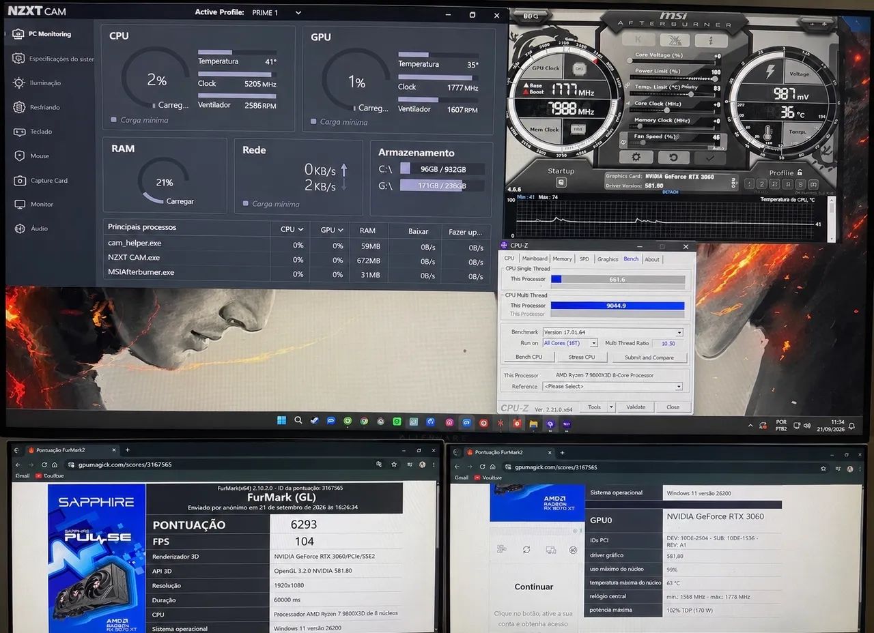Expand the CPU-Z Tools dropdown arrow

tap(611, 407)
